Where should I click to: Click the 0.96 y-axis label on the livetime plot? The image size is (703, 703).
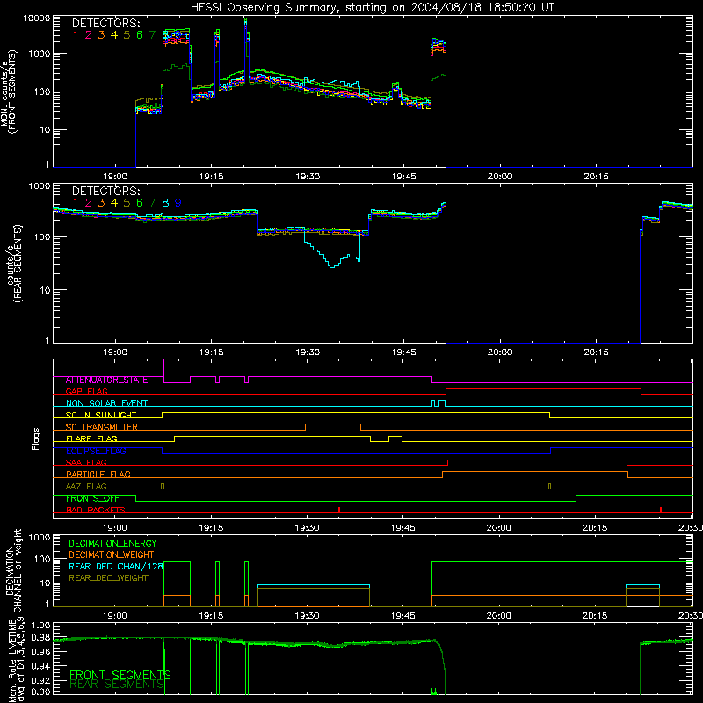click(x=40, y=652)
